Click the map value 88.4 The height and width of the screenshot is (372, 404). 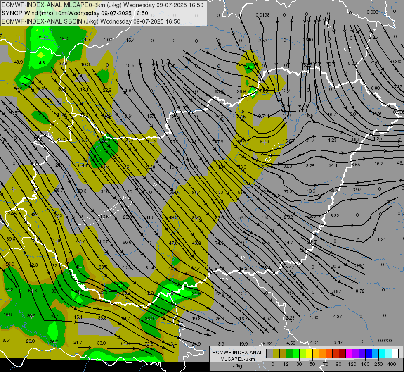pos(196,193)
